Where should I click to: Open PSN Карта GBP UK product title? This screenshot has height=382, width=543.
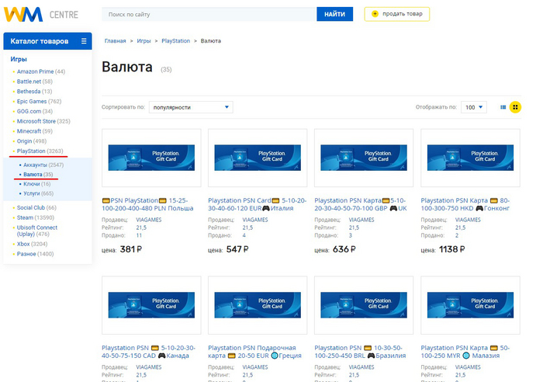(x=361, y=204)
